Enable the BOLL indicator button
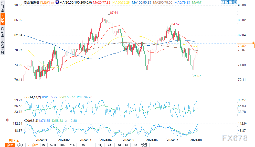 coord(63,145)
